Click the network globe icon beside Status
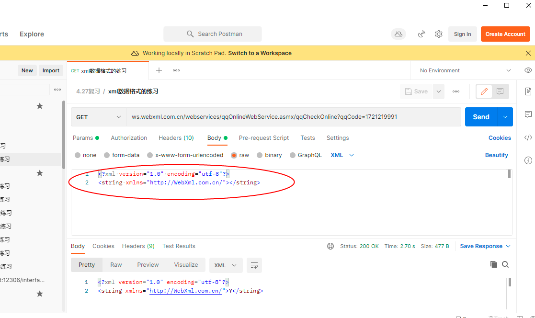 (x=330, y=246)
